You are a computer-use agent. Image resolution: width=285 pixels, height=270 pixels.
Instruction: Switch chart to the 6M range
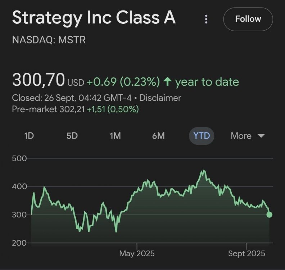click(x=158, y=136)
